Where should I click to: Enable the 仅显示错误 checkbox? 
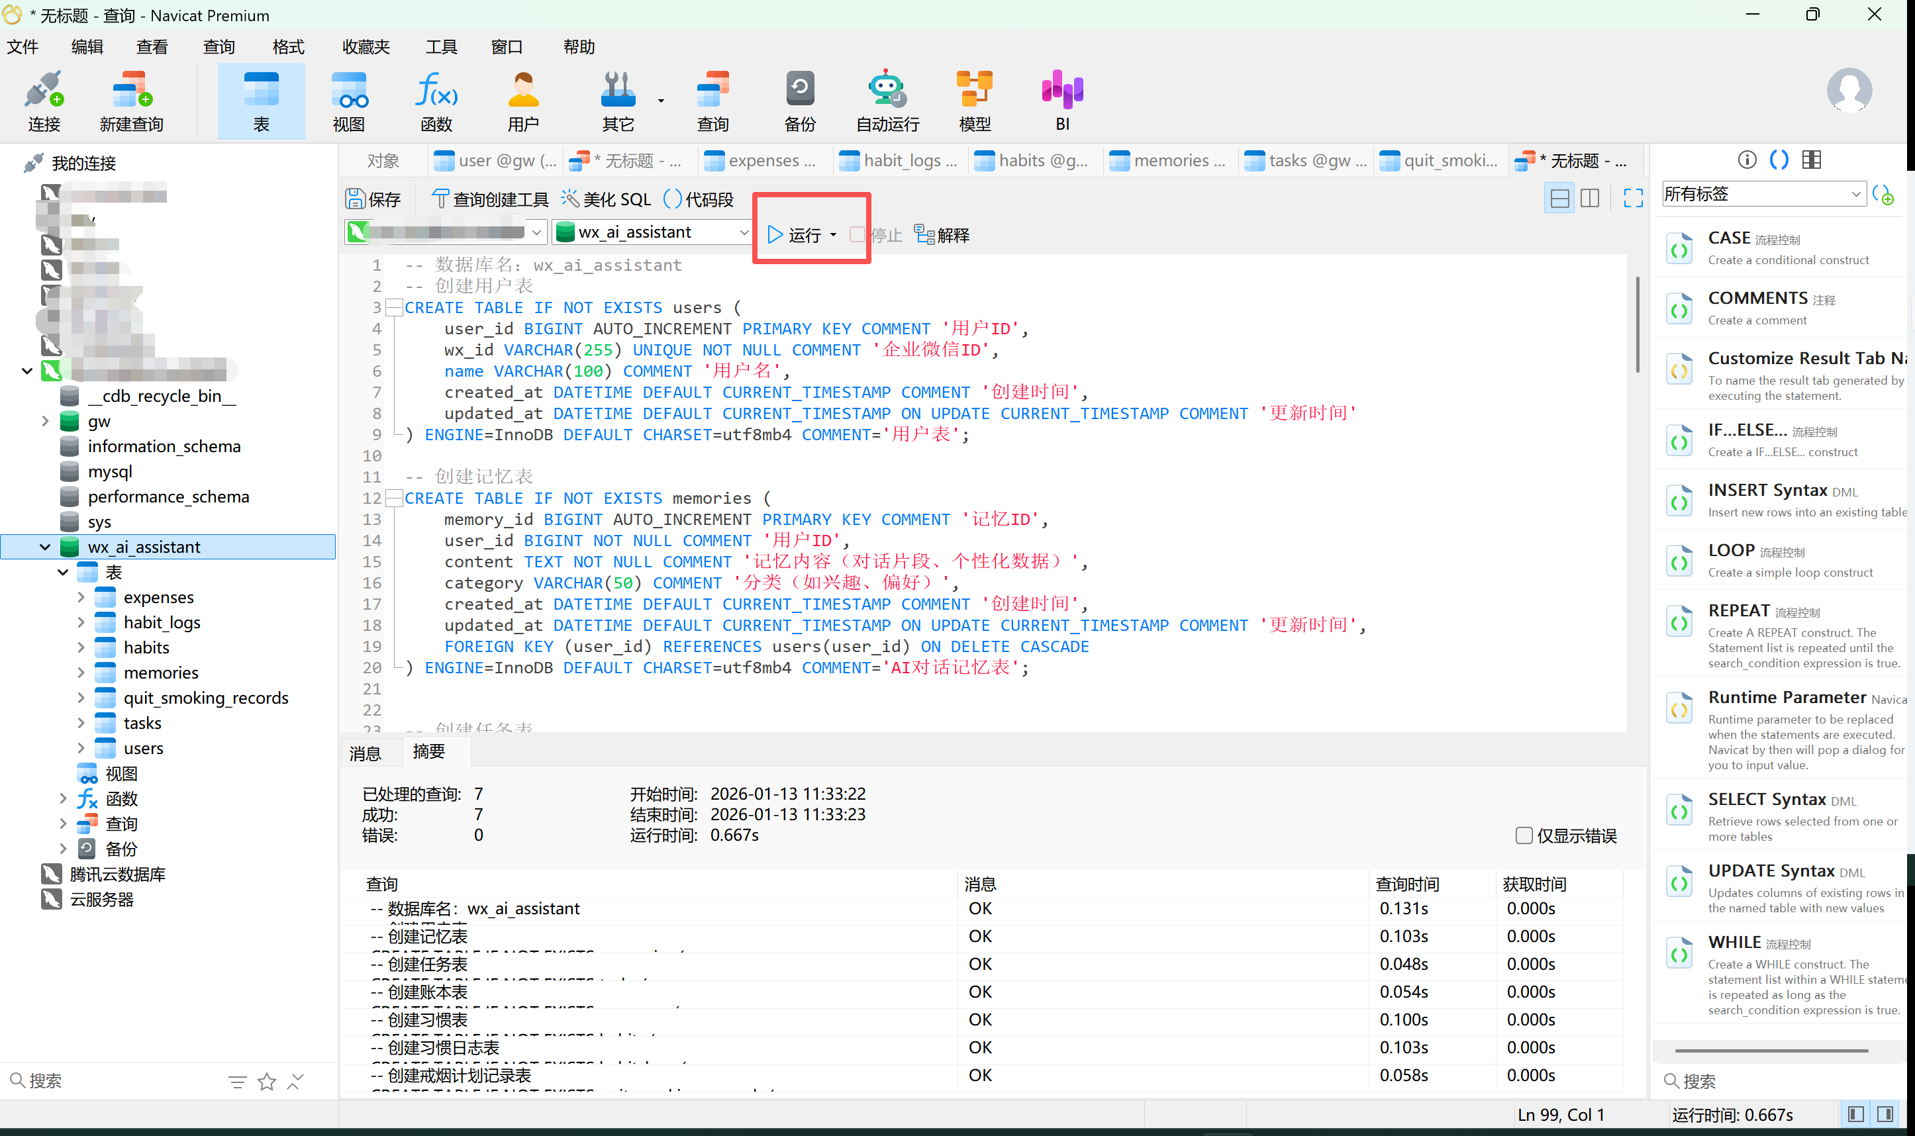coord(1524,835)
